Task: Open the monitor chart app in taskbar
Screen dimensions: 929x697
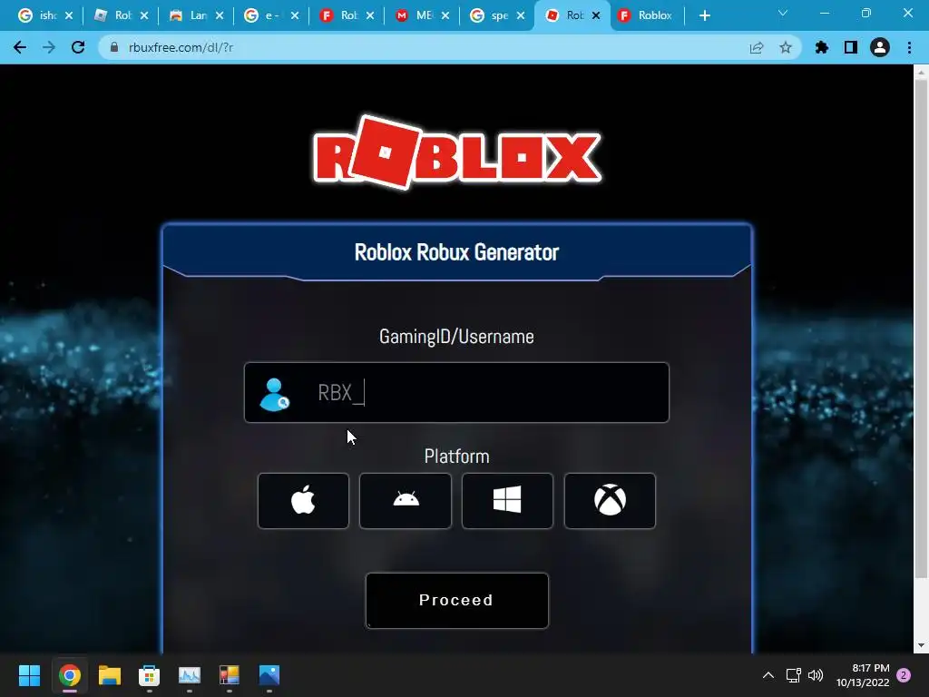Action: click(x=190, y=675)
